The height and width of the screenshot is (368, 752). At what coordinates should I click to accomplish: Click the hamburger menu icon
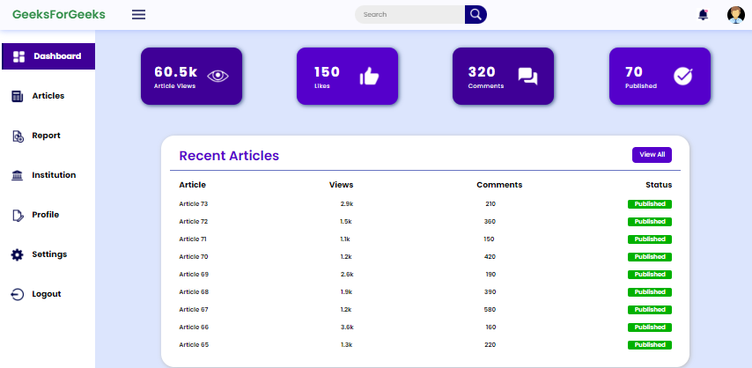coord(138,14)
